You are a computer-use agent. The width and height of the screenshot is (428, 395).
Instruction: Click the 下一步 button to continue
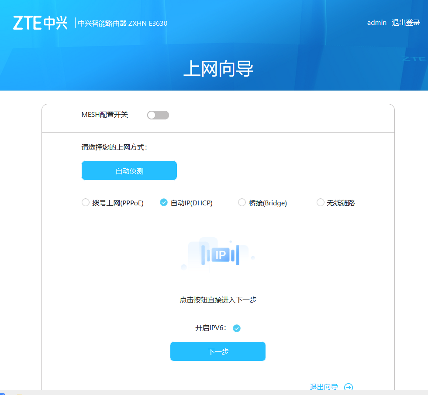click(x=217, y=351)
